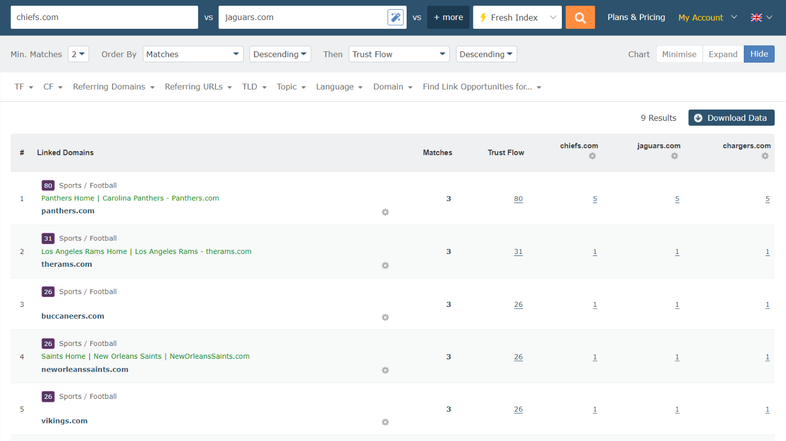This screenshot has height=441, width=786.
Task: Set chart view to Minimise
Action: pyautogui.click(x=679, y=54)
